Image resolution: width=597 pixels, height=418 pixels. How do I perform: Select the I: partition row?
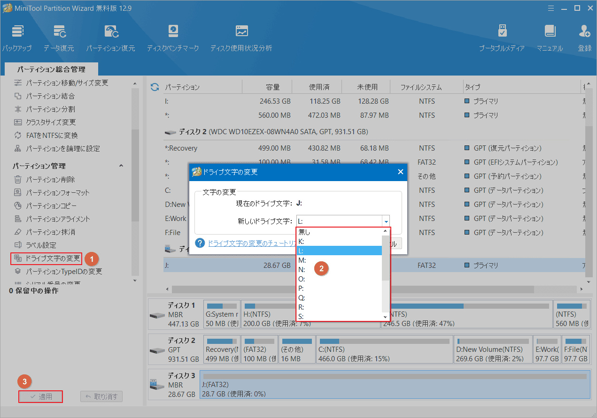[x=374, y=101]
